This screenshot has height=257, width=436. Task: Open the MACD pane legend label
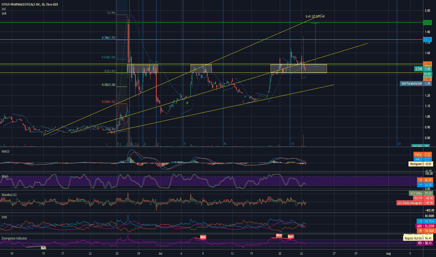pyautogui.click(x=6, y=151)
